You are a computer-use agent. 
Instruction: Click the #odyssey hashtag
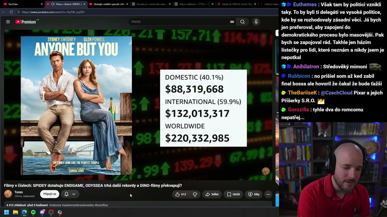click(x=55, y=205)
